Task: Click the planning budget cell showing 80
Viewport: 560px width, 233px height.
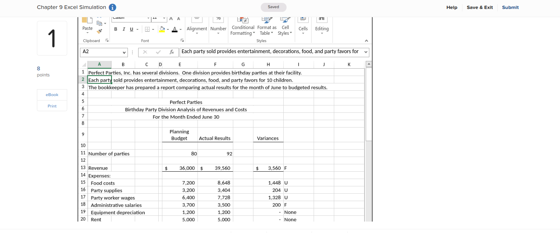Action: pos(180,154)
